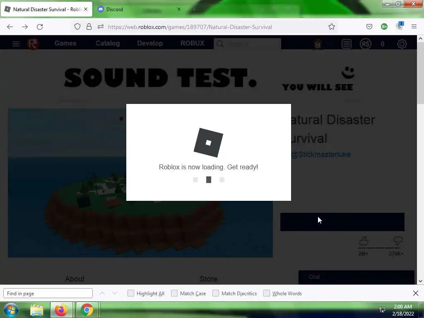Open the green B+ extension icon
The width and height of the screenshot is (424, 318).
click(384, 26)
